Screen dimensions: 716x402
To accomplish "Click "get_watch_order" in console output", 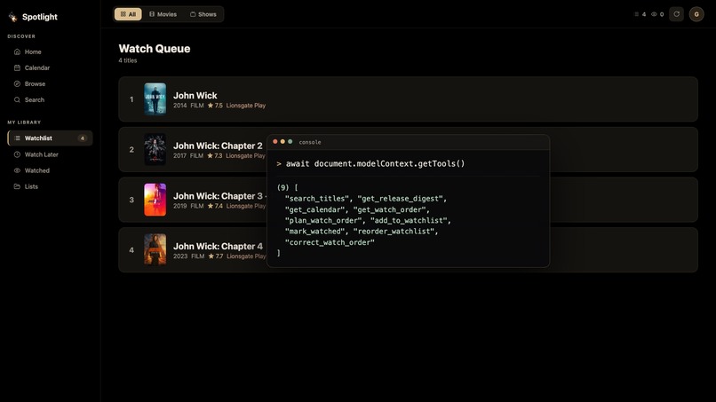I will click(389, 209).
